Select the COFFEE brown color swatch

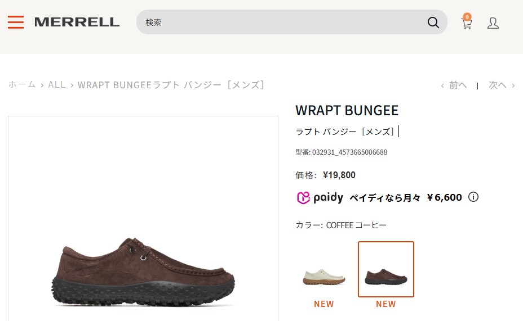(386, 269)
